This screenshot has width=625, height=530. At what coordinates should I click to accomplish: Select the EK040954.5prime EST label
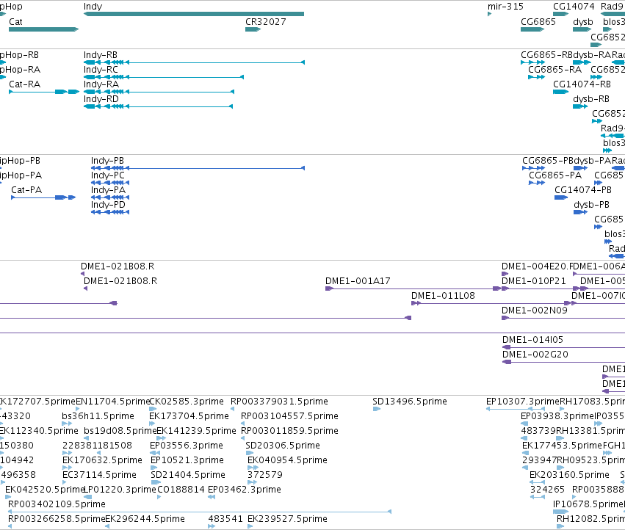pyautogui.click(x=287, y=460)
